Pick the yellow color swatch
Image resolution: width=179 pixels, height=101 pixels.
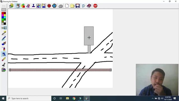click(x=5, y=15)
